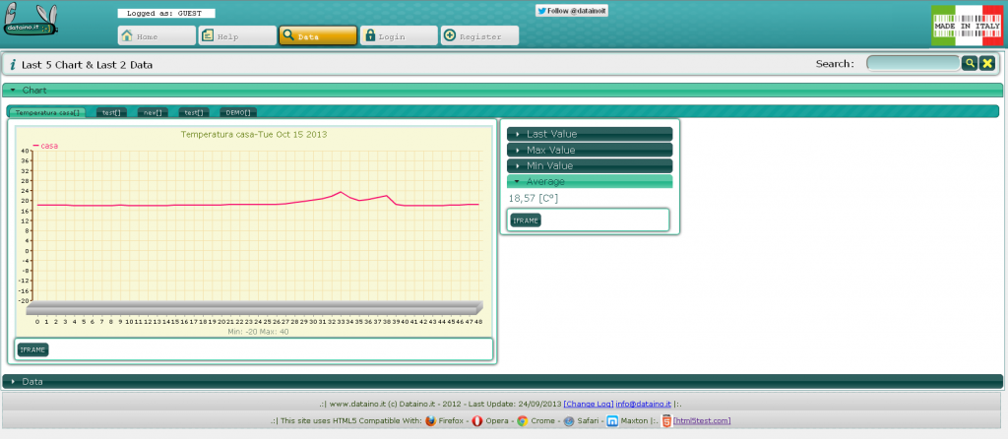
Task: Switch to the DEMO[] chart tab
Action: pyautogui.click(x=239, y=112)
